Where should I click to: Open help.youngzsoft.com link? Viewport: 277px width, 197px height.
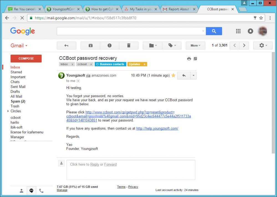point(157,128)
